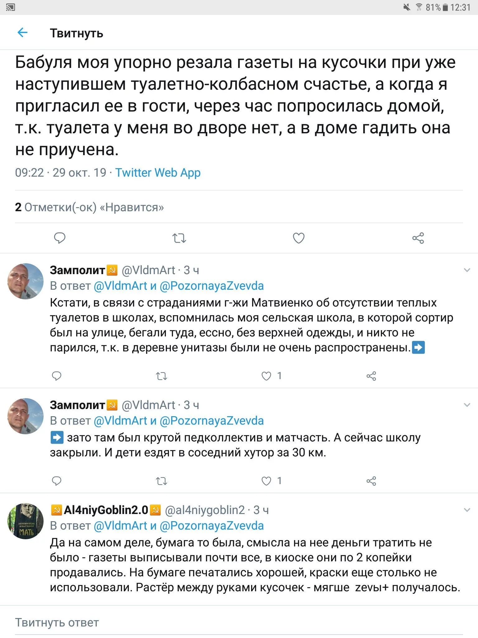
Task: Share the first Замполит reply
Action: (371, 376)
